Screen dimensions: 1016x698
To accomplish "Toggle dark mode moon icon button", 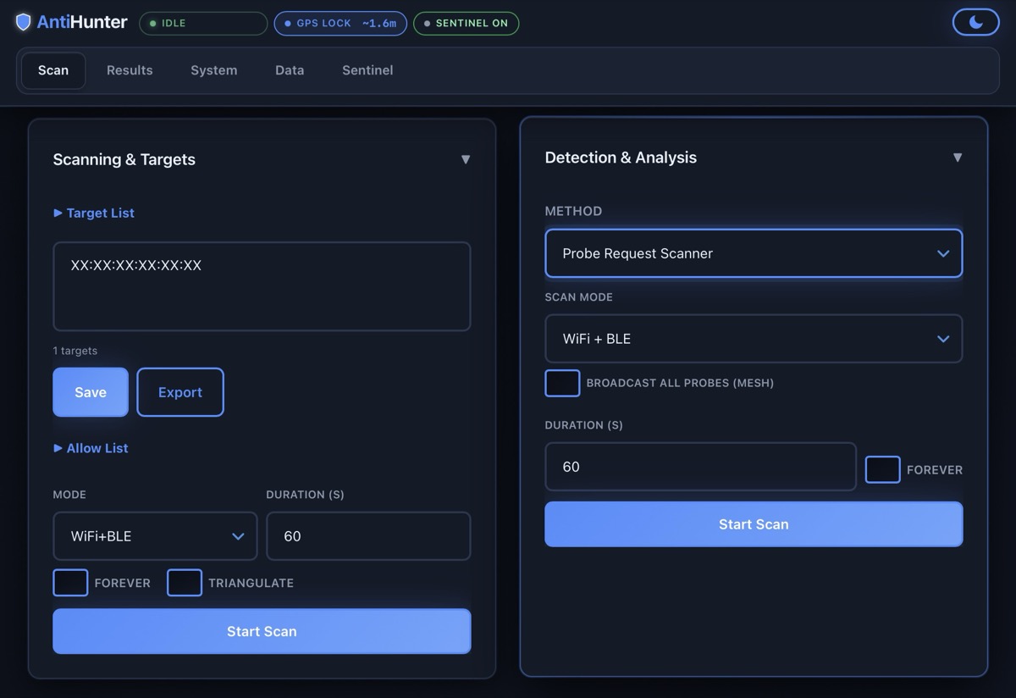I will pyautogui.click(x=975, y=22).
